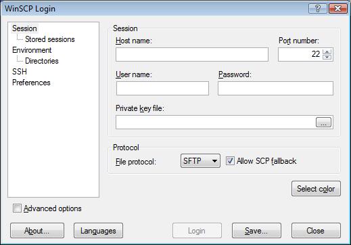
Task: Browse for private key file with ellipsis button
Action: tap(323, 122)
